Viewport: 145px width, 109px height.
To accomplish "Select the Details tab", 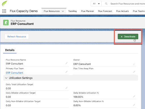I will 10,50.
